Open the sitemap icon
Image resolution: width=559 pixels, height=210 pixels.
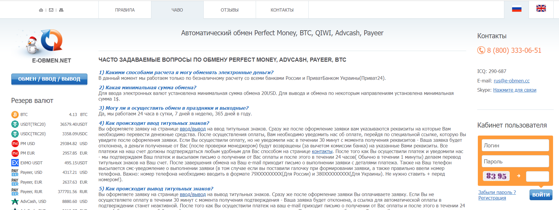(x=61, y=10)
